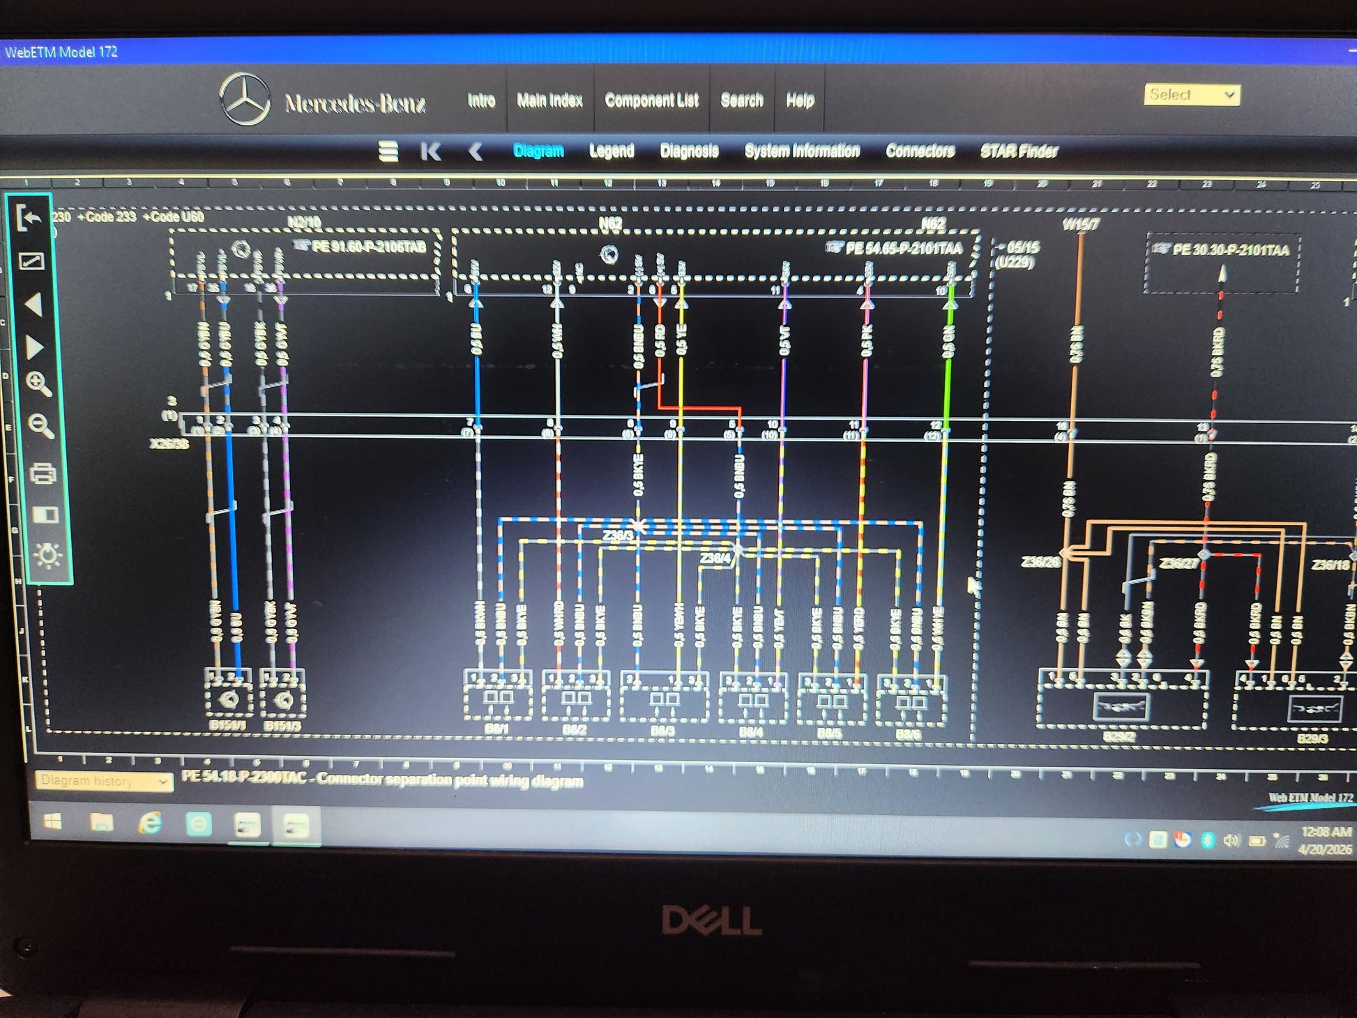
Task: Click the document reference icon beside PE 91.60-P-2105TAB
Action: tap(301, 245)
